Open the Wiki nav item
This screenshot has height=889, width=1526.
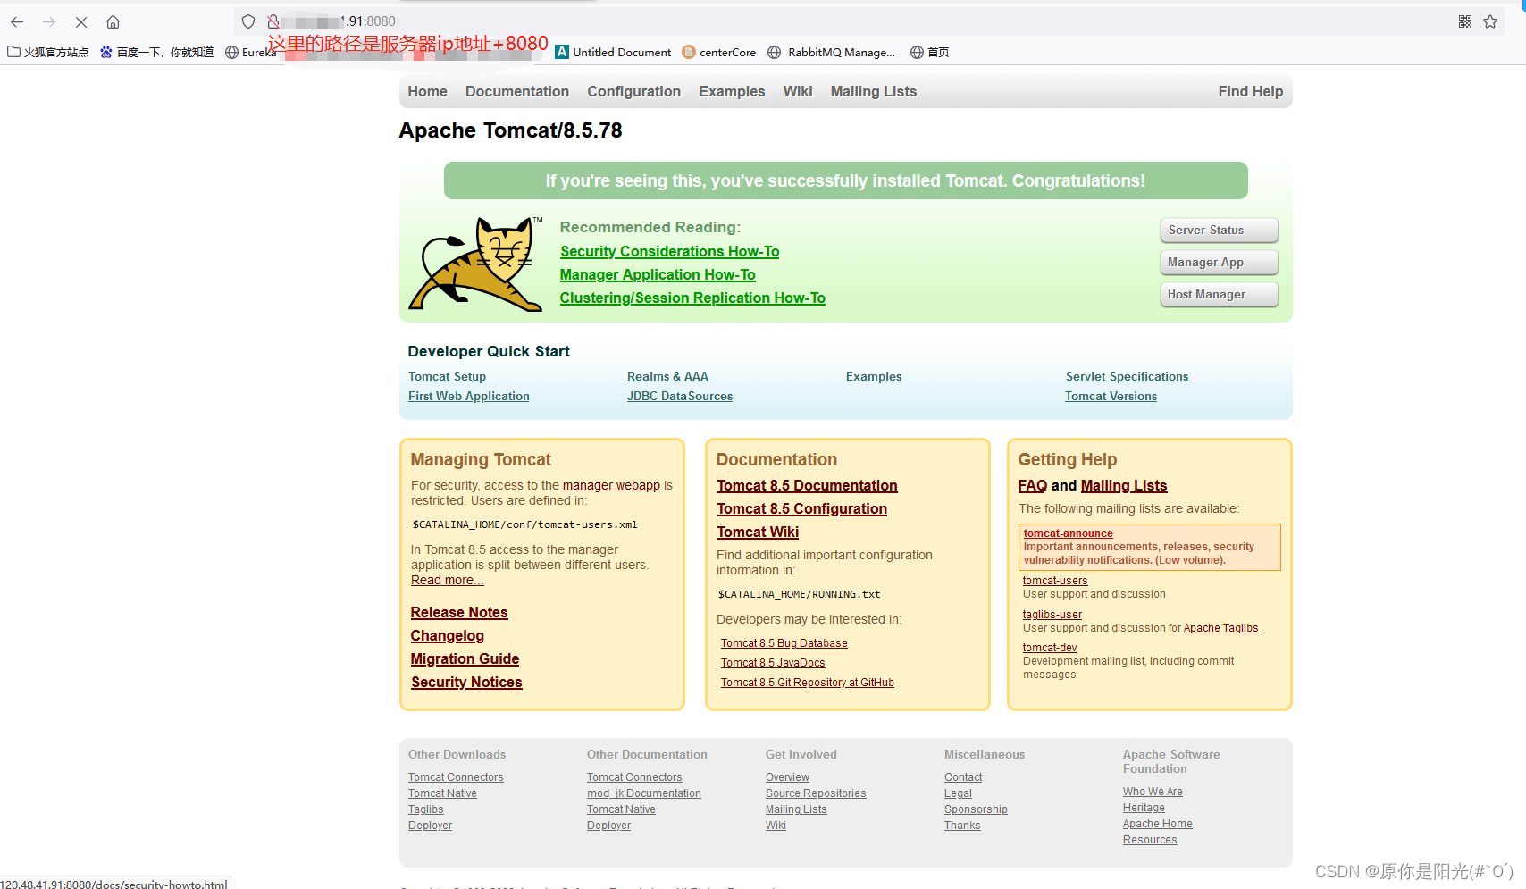pos(798,91)
